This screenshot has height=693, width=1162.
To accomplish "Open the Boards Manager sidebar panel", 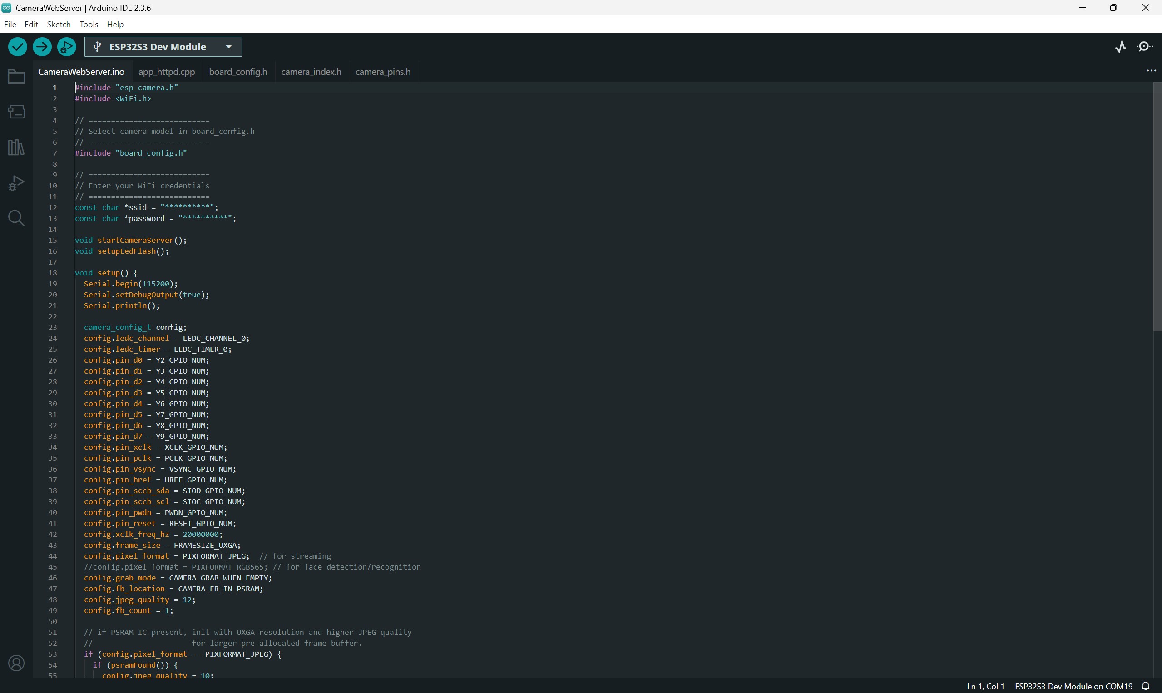I will tap(16, 112).
